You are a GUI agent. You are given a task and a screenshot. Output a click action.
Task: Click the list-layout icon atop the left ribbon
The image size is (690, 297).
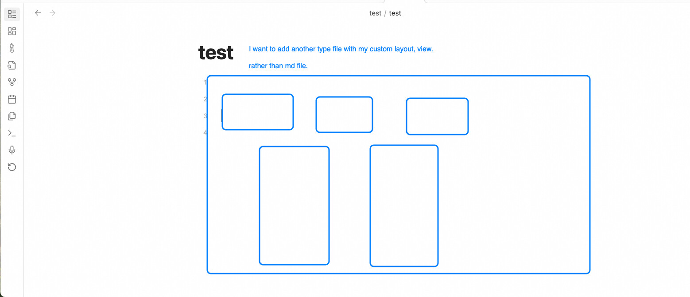click(12, 14)
